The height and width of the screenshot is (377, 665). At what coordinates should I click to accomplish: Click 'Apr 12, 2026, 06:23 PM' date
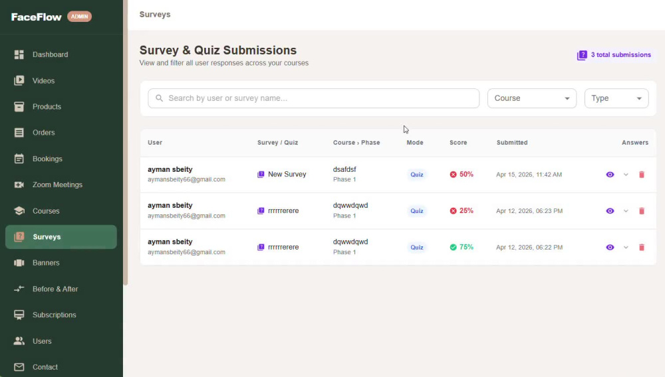click(x=529, y=210)
